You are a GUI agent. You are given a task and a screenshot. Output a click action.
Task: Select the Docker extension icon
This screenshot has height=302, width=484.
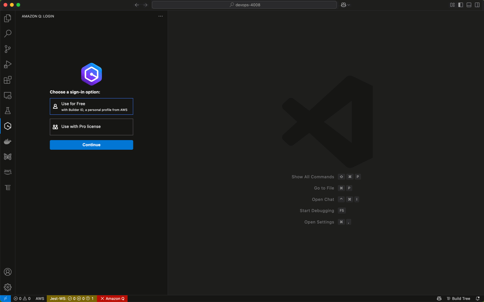pyautogui.click(x=8, y=141)
